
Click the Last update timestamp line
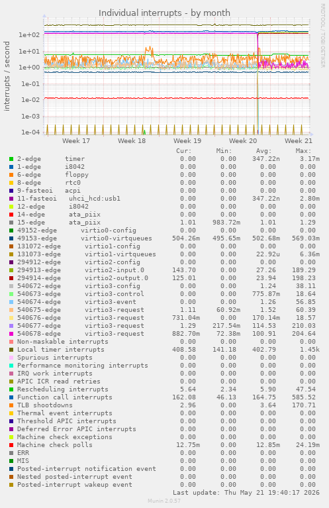(x=246, y=493)
